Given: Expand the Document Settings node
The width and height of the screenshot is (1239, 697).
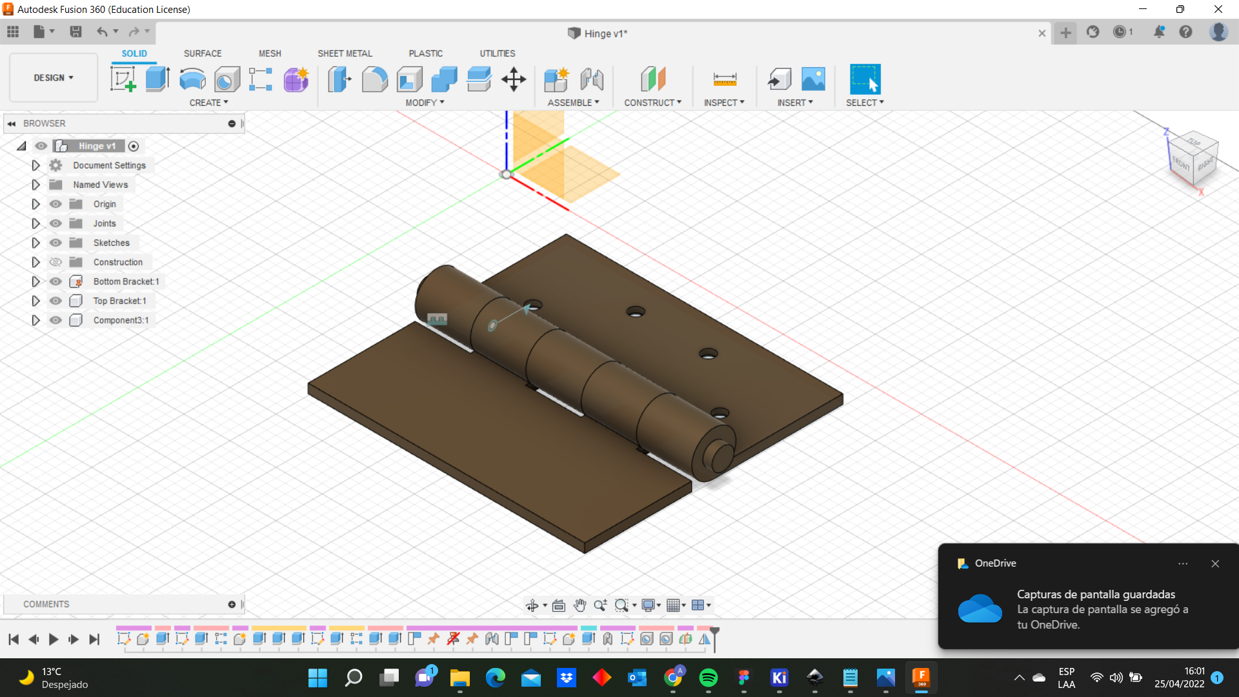Looking at the screenshot, I should coord(35,165).
